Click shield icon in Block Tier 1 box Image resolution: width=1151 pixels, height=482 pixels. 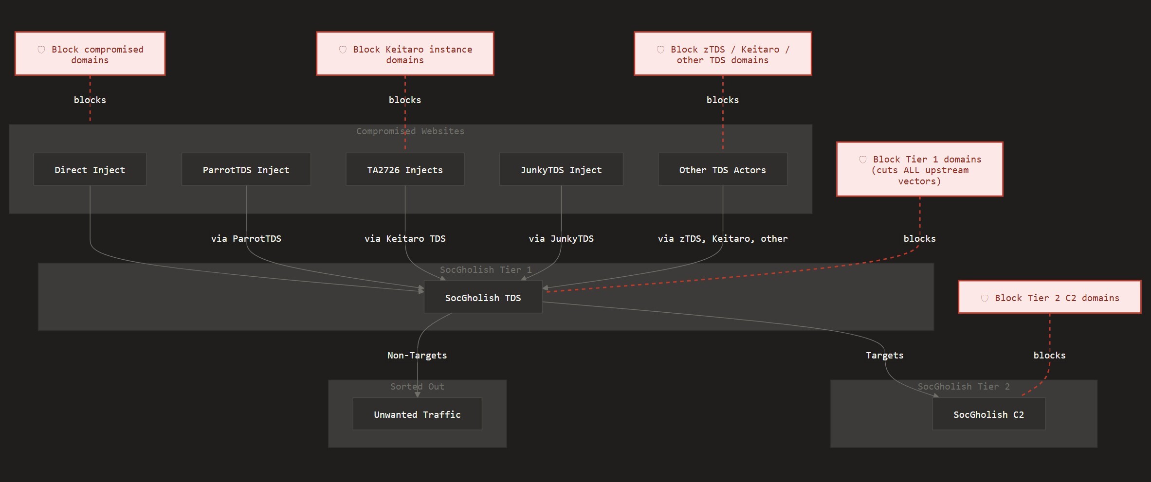pyautogui.click(x=863, y=160)
